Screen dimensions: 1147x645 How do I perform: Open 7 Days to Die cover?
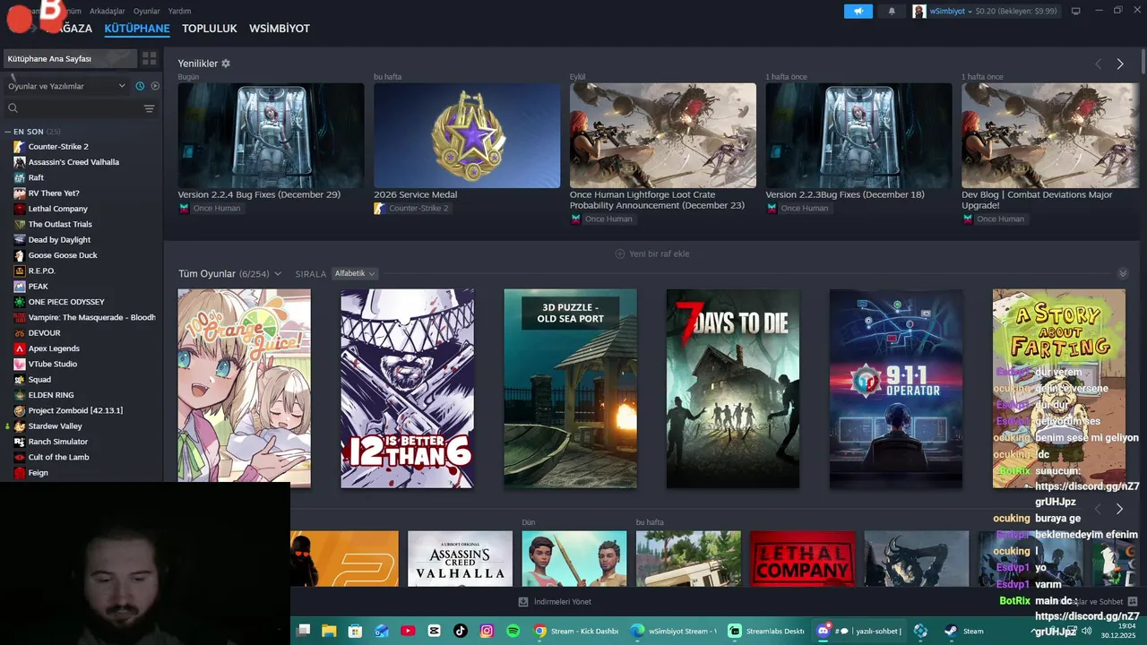click(x=733, y=388)
